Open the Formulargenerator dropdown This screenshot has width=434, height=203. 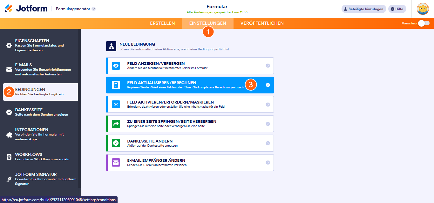(x=93, y=9)
